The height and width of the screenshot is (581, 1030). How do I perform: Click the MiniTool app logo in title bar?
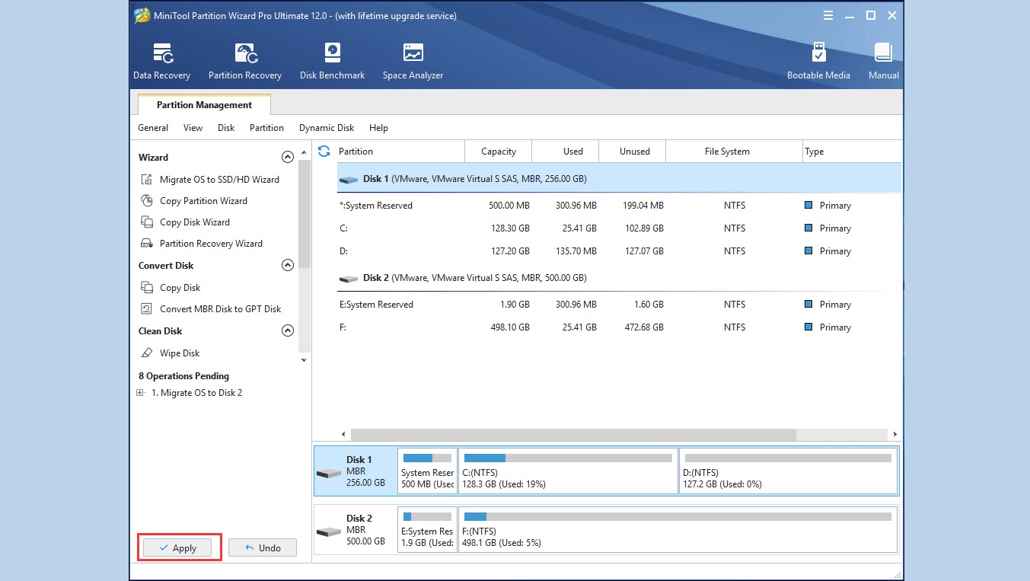(142, 16)
